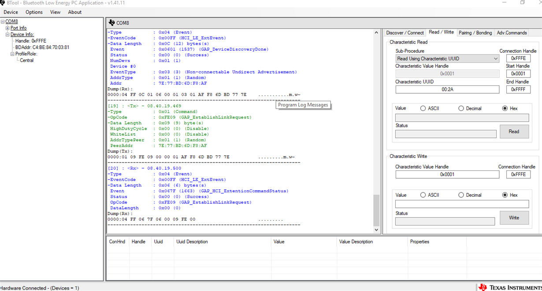Expand the Port Info tree node
Screen dimensions: 542x291
7,28
